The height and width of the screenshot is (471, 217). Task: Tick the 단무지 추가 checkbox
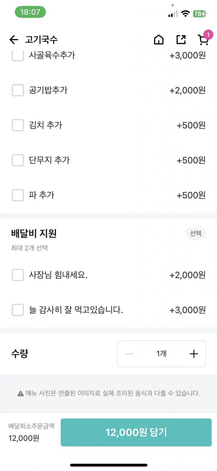pyautogui.click(x=18, y=160)
